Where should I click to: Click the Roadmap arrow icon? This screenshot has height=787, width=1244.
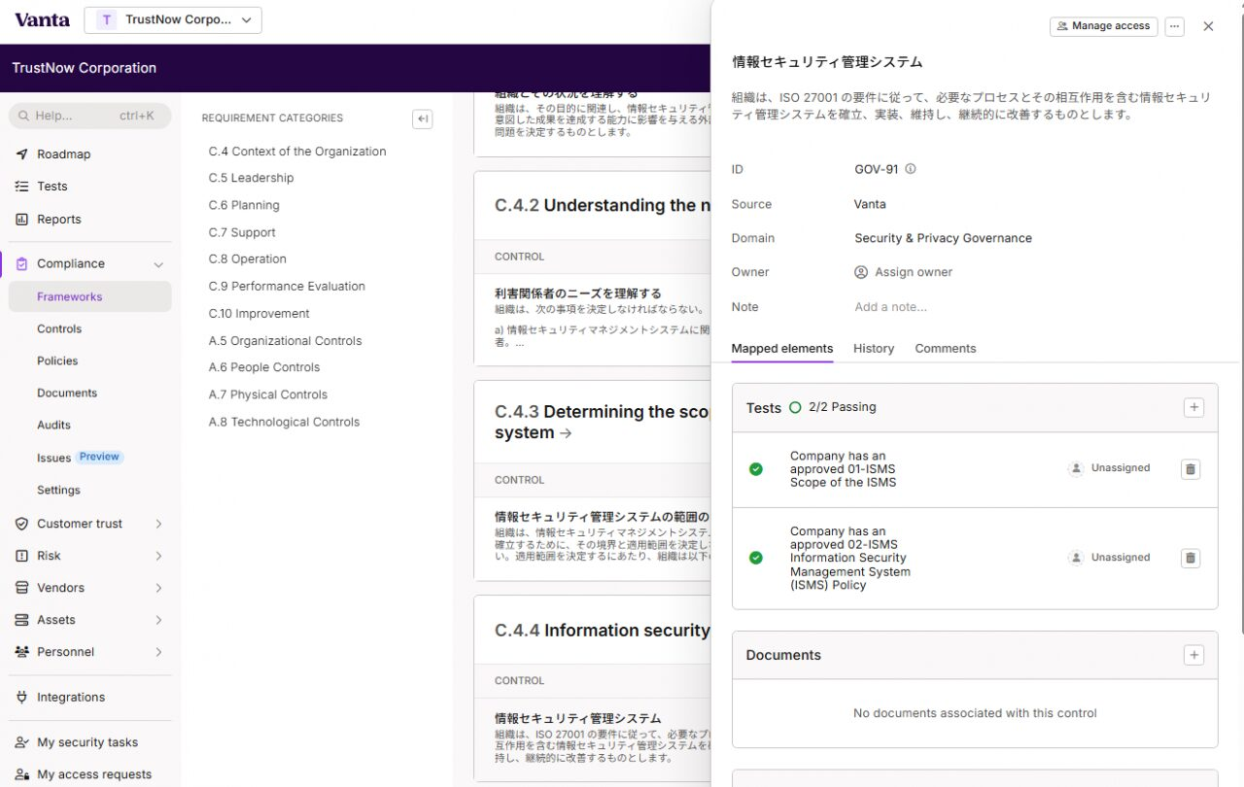[x=22, y=154]
